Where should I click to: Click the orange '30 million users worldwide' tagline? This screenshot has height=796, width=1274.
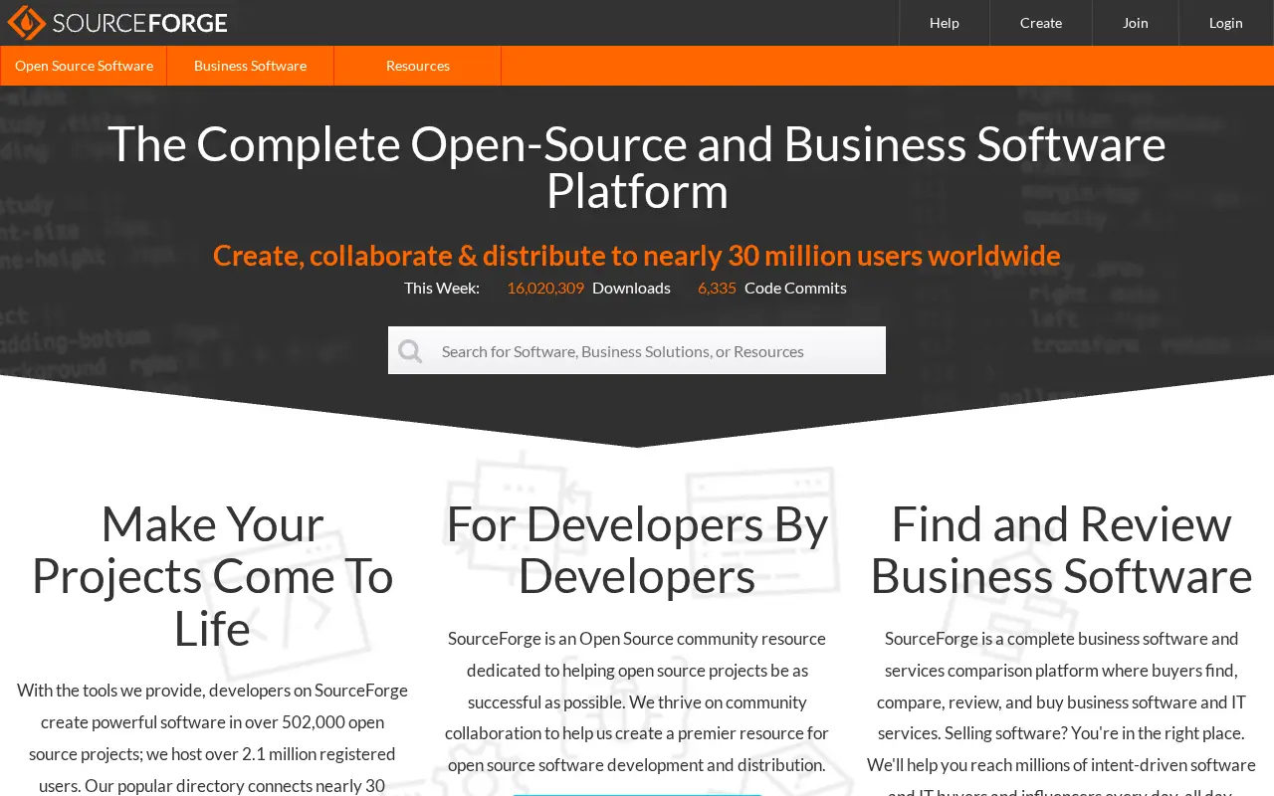(x=637, y=256)
